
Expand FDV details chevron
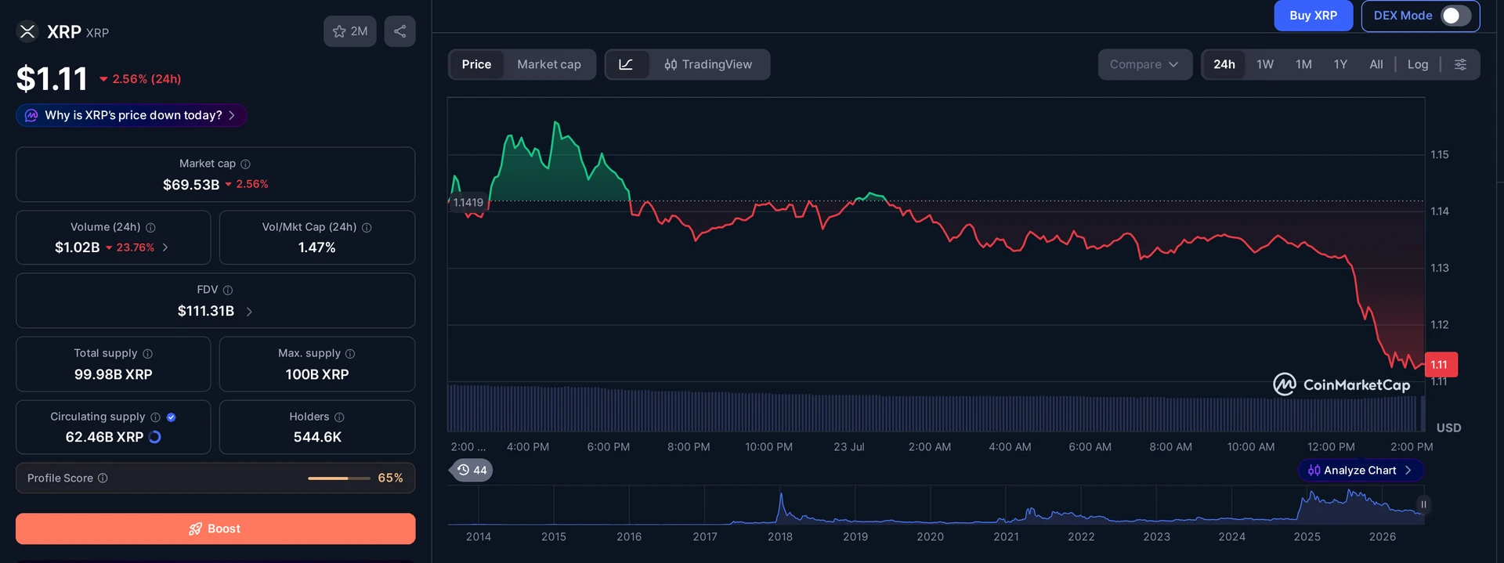tap(249, 311)
